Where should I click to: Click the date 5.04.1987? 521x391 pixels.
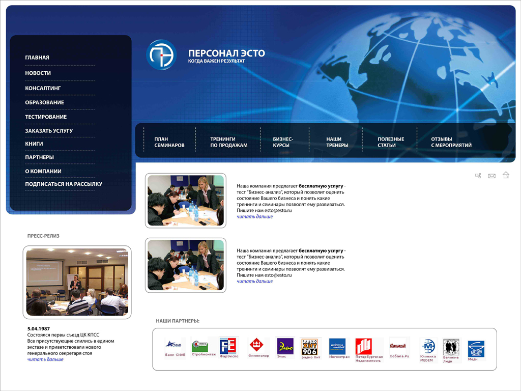(39, 329)
